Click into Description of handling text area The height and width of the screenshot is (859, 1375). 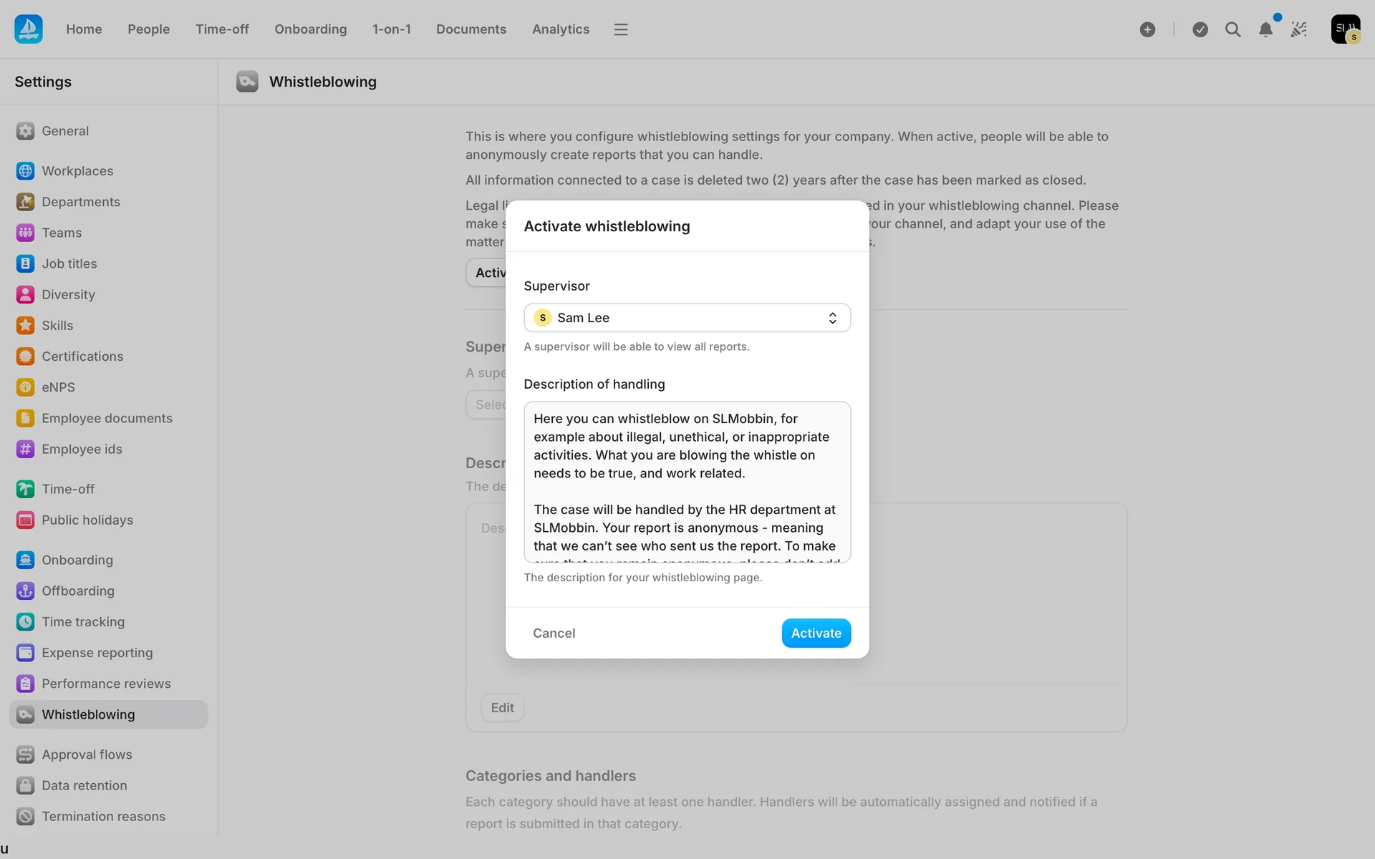686,482
